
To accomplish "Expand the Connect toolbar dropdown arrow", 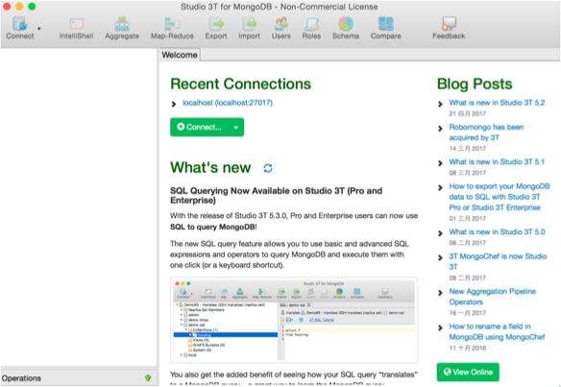I will coord(39,28).
